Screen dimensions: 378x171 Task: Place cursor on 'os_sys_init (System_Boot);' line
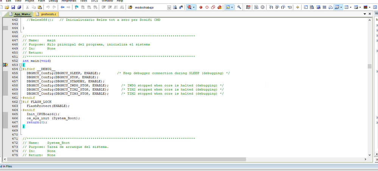pyautogui.click(x=53, y=118)
